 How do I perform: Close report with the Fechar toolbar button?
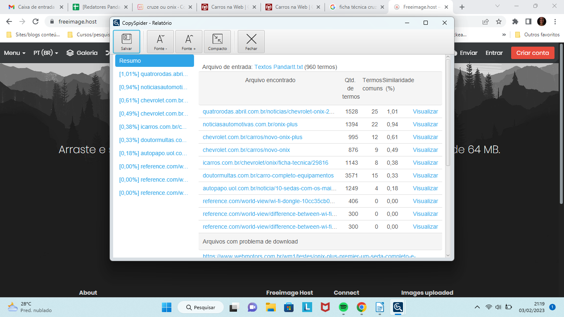pyautogui.click(x=251, y=42)
